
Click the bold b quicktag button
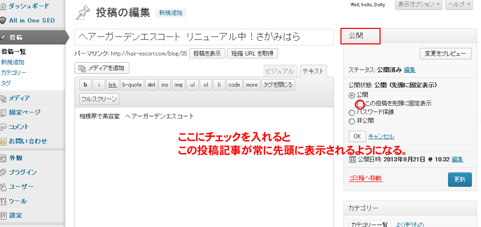coord(85,85)
